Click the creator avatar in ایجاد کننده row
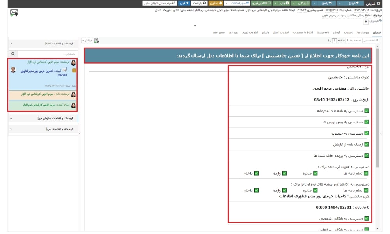 pyautogui.click(x=73, y=105)
